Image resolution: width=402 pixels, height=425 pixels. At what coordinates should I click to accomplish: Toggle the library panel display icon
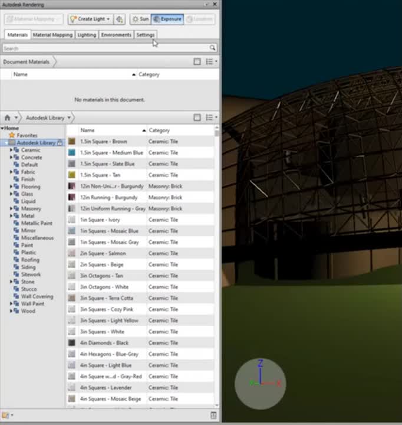(x=197, y=117)
